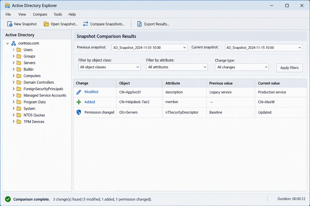The width and height of the screenshot is (310, 206).
Task: Select the CN=AppSvc01 object cell
Action: tap(139, 92)
